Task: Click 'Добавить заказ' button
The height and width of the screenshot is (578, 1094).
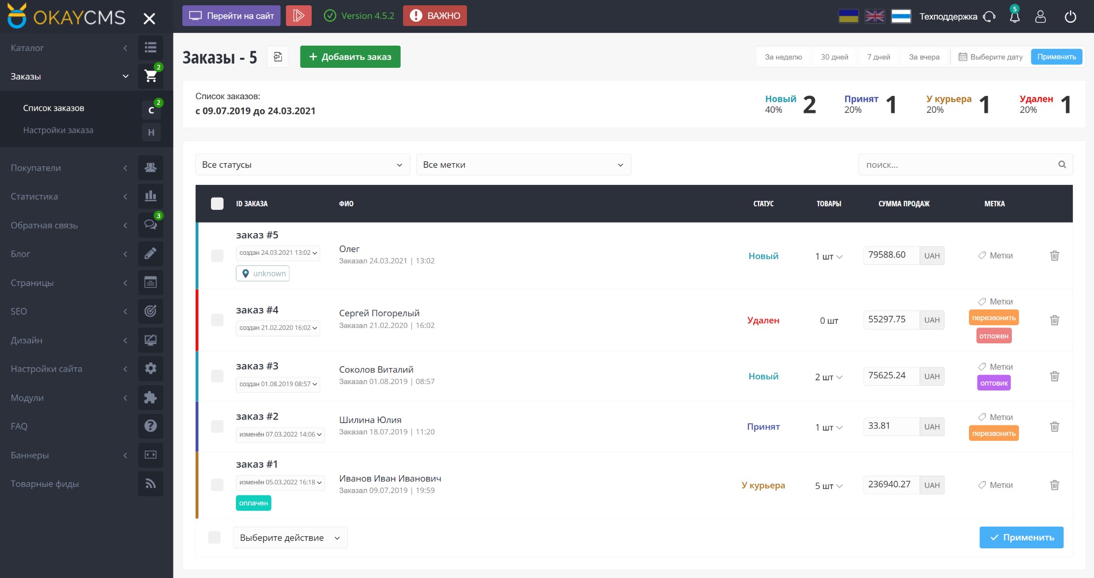Action: pos(350,57)
